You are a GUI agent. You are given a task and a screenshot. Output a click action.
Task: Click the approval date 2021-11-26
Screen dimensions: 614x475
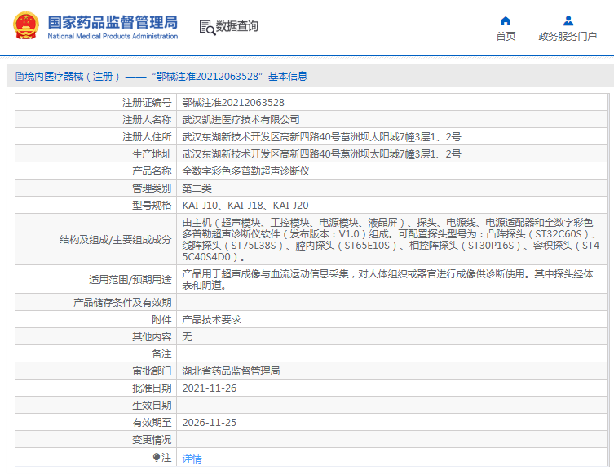coord(210,388)
